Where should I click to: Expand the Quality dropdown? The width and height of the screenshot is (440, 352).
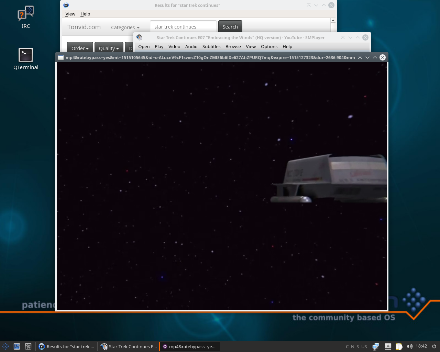tap(109, 48)
